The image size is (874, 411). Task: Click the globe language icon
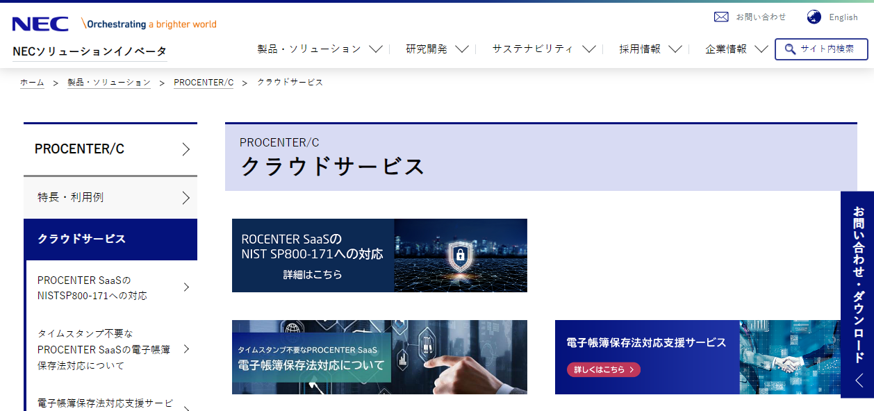point(814,17)
